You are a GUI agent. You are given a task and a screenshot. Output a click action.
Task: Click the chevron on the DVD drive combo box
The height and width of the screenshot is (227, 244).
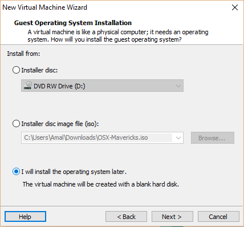(178, 86)
